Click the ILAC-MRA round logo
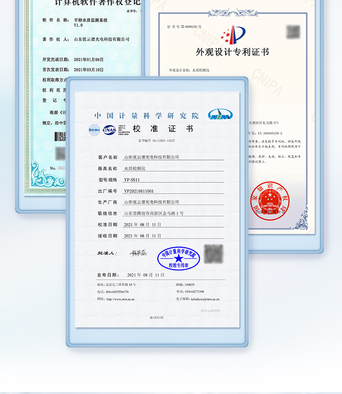342x394 pixels. [x=94, y=130]
